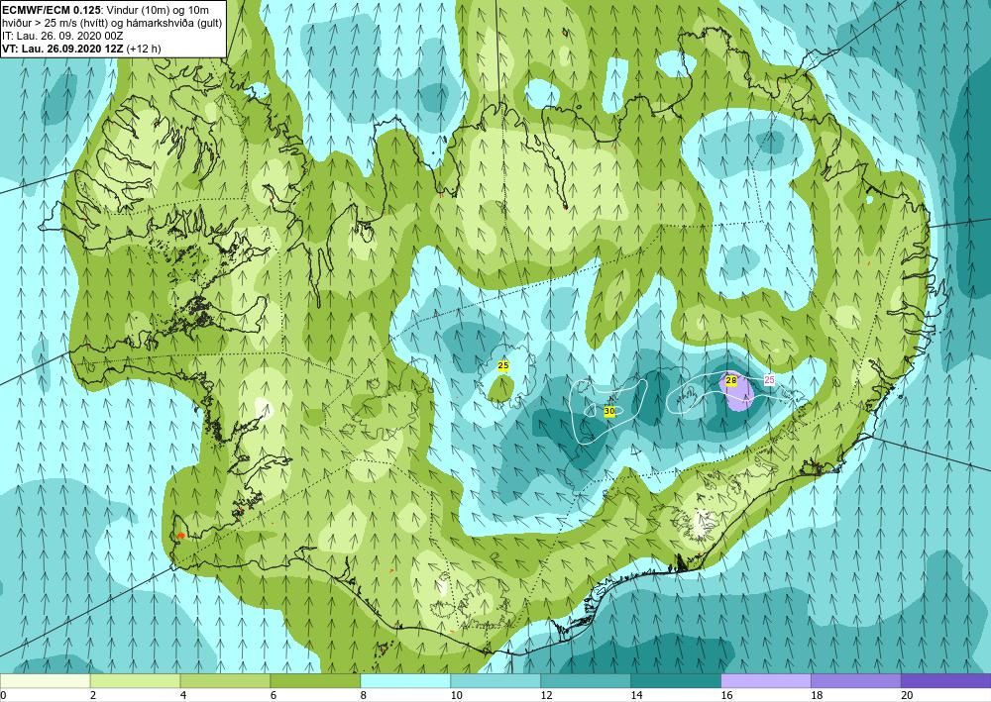This screenshot has height=702, width=991.
Task: Click the green patch below the yellow 25
Action: (500, 389)
